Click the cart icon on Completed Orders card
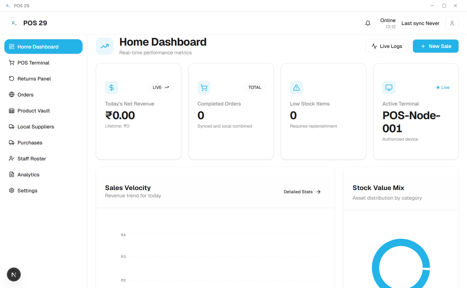 point(204,87)
